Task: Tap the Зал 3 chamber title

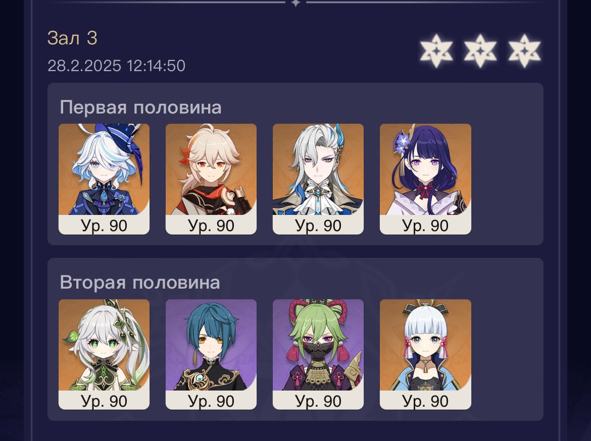Action: pyautogui.click(x=72, y=38)
